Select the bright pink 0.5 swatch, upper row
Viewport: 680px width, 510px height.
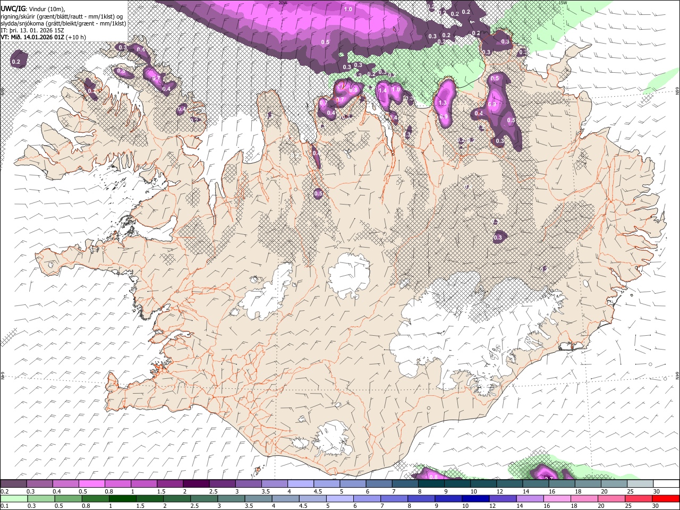coord(91,483)
